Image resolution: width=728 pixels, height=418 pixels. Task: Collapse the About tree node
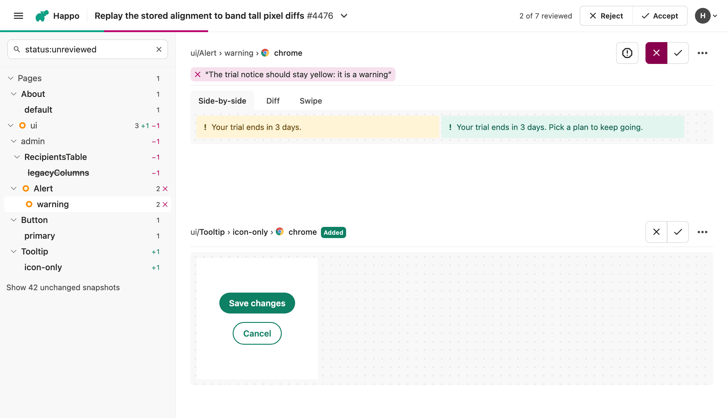tap(14, 94)
